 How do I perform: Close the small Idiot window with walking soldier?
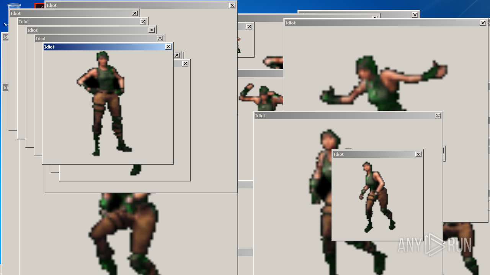[418, 154]
